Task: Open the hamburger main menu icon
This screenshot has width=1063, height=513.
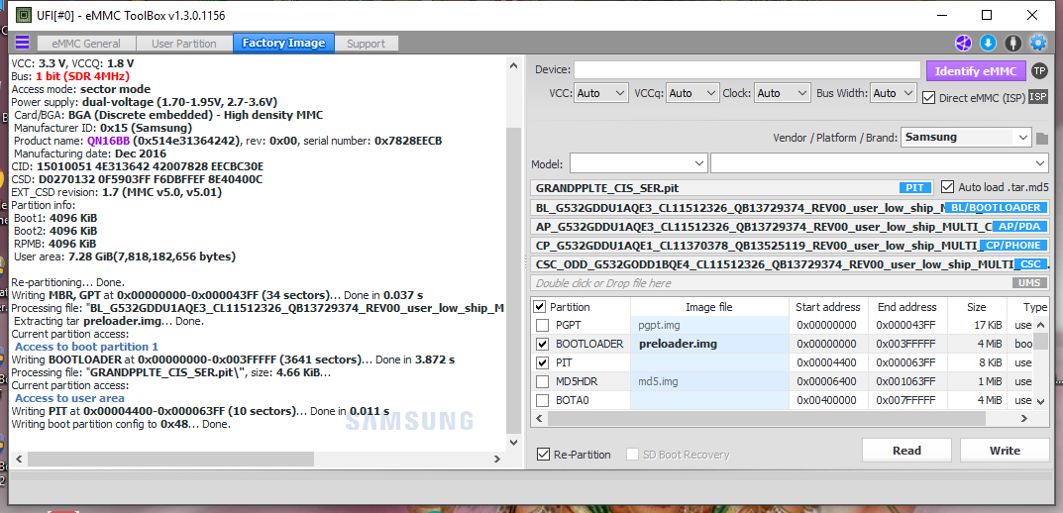Action: (x=23, y=43)
